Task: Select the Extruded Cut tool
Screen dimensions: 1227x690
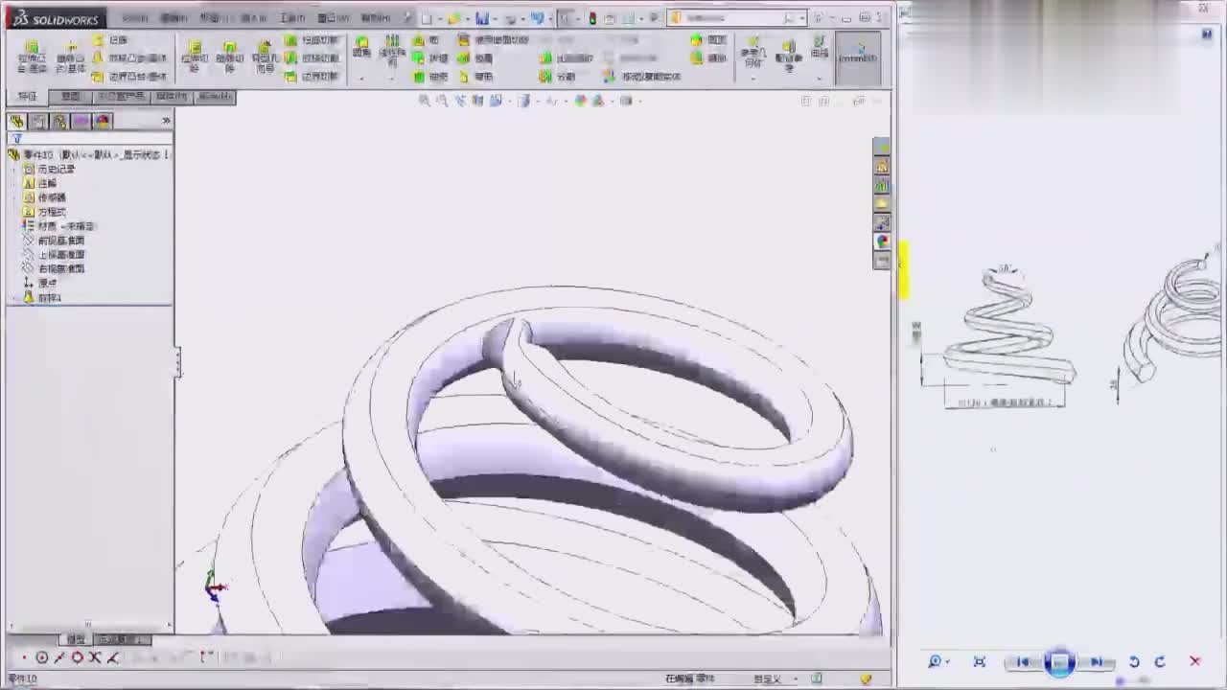Action: point(195,57)
